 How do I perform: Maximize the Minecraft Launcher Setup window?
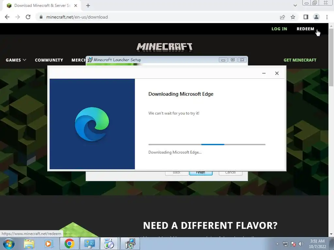coord(233,60)
